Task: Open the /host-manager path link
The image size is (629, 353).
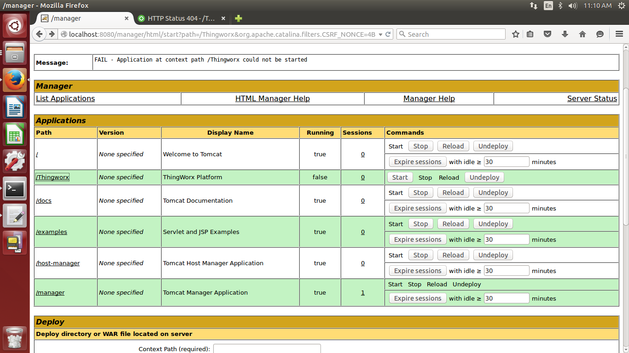Action: [58, 263]
